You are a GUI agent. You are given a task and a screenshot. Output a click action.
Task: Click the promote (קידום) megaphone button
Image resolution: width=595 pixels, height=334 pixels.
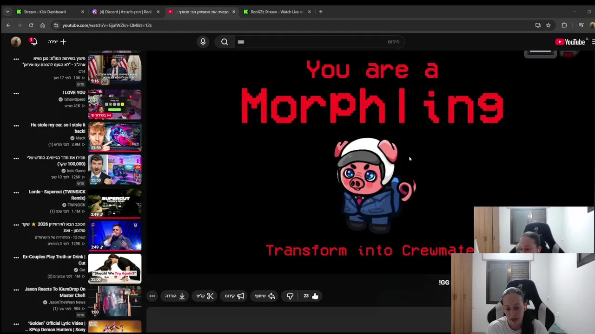[235, 296]
